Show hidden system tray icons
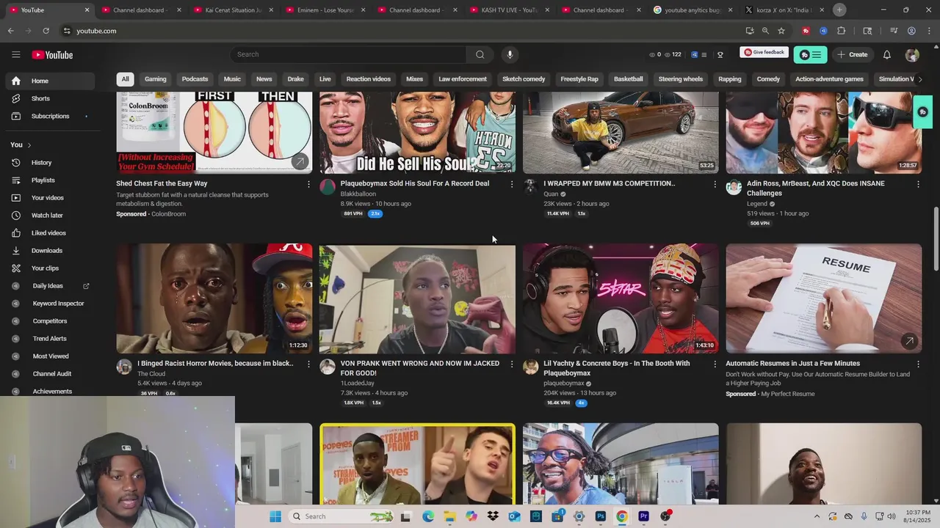Viewport: 940px width, 528px height. [x=816, y=516]
